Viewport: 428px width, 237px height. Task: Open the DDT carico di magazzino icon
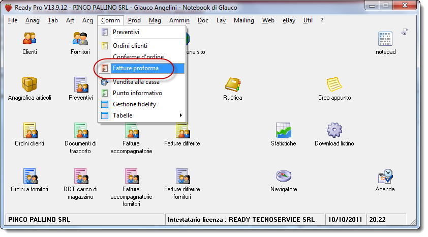click(x=81, y=176)
